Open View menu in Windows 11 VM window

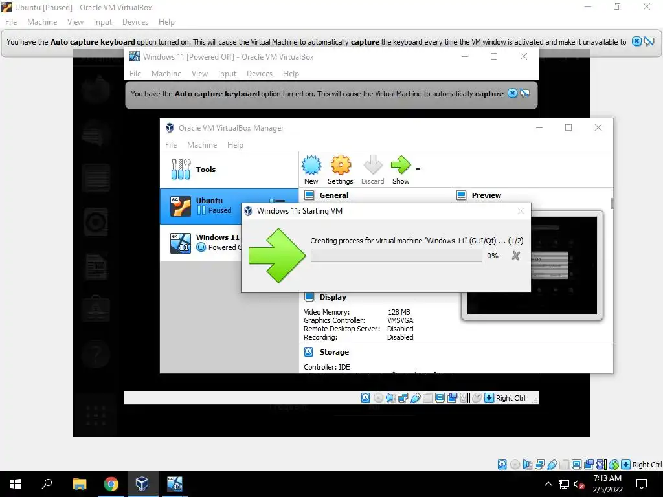click(x=199, y=74)
